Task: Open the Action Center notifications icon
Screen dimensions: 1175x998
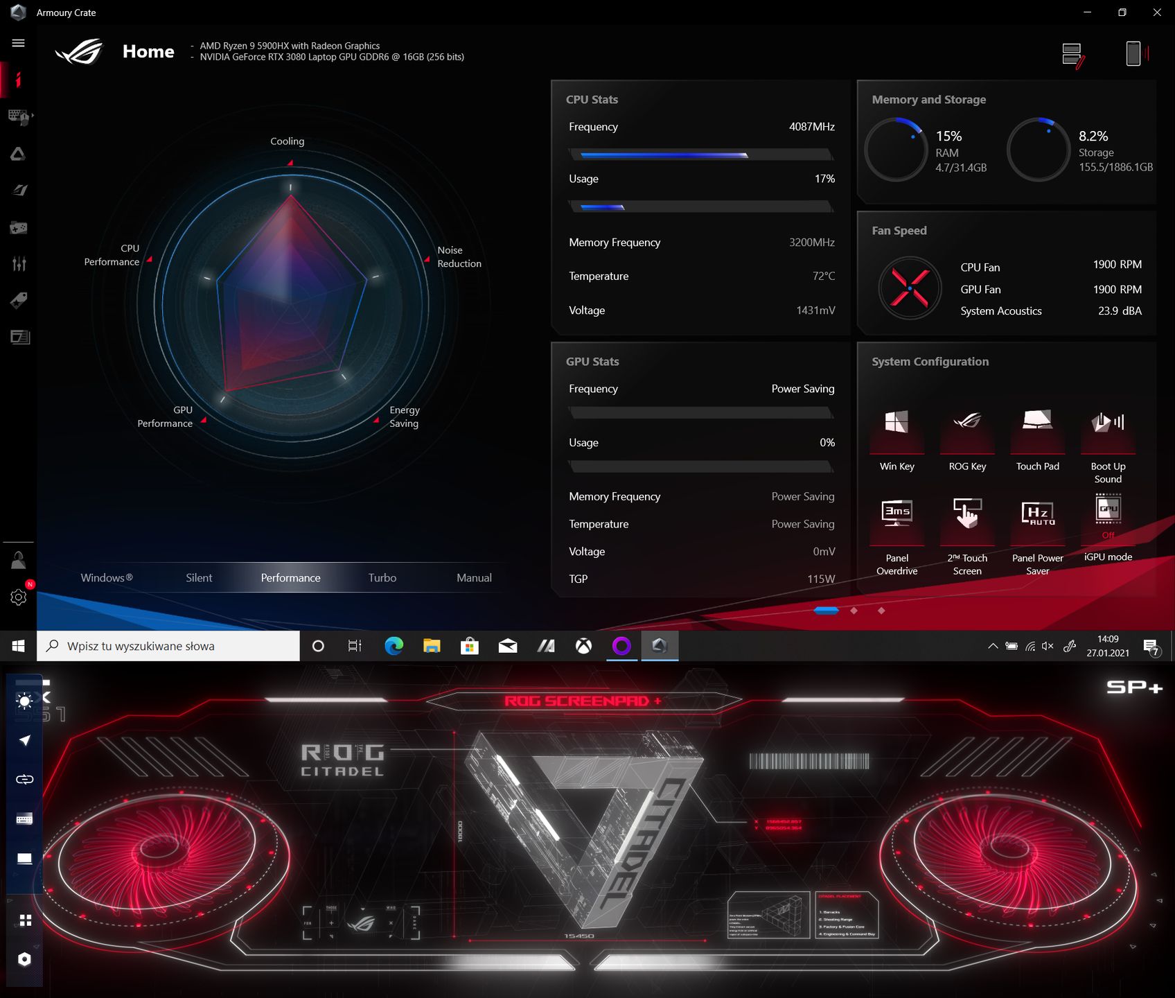Action: coord(1151,647)
